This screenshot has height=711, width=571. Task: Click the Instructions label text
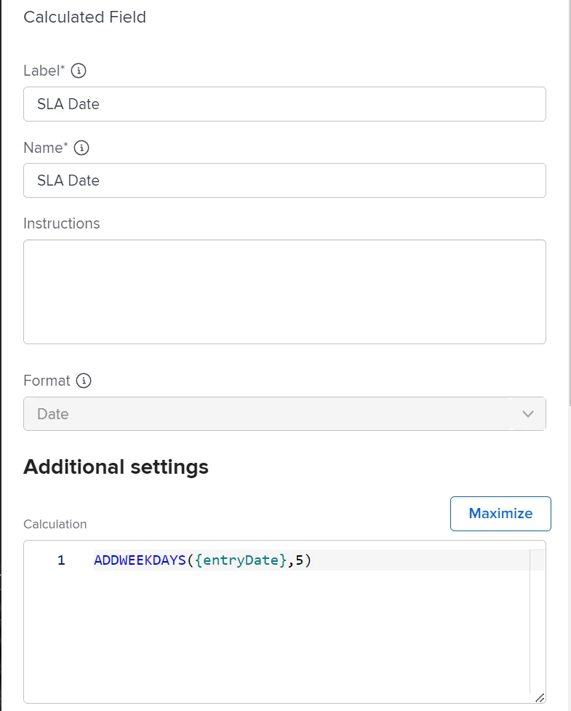[x=61, y=223]
